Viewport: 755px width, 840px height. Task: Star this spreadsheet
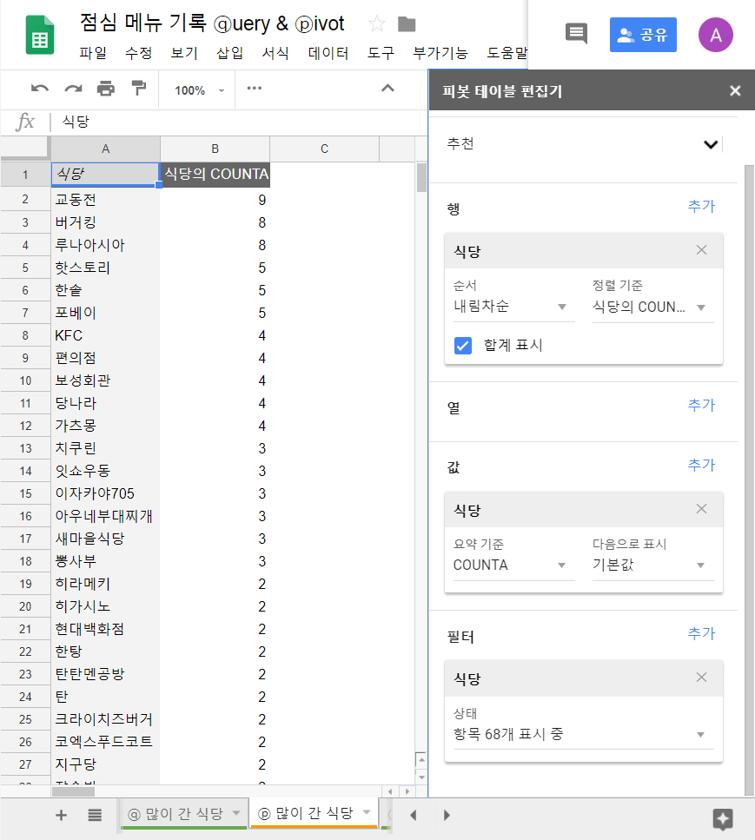tap(376, 24)
